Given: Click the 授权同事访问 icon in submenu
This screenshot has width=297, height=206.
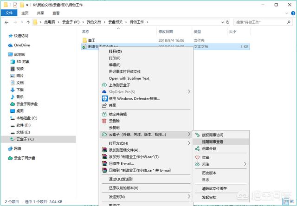Looking at the screenshot, I should tap(197, 135).
